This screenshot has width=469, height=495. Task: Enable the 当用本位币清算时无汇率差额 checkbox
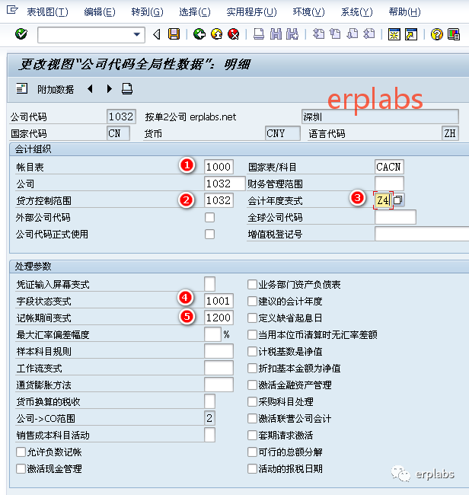pos(252,334)
